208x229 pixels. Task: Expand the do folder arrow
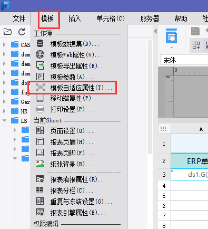tap(4, 83)
